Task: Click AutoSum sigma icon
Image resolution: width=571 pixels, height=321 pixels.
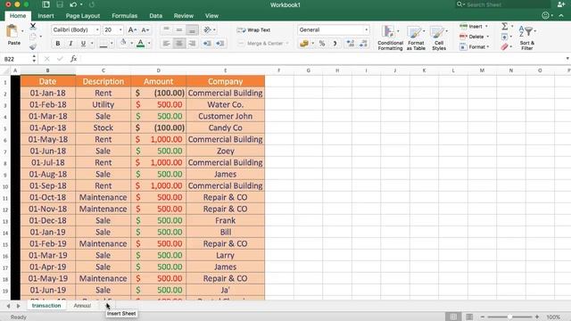Action: click(505, 26)
